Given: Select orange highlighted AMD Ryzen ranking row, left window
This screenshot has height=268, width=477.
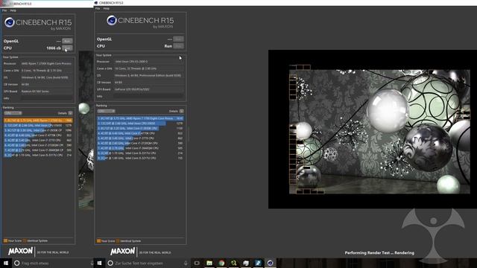Looking at the screenshot, I should point(38,121).
